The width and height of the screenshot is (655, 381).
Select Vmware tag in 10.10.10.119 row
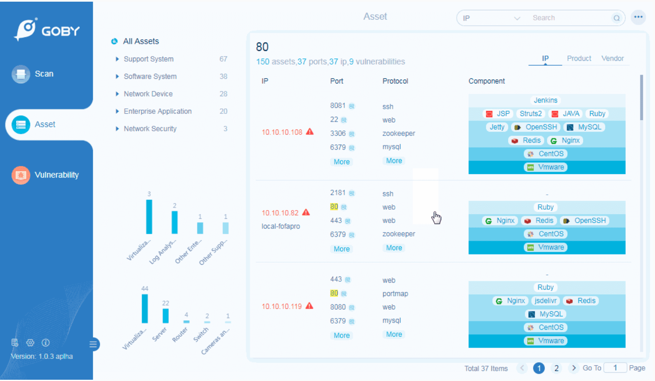click(x=546, y=341)
